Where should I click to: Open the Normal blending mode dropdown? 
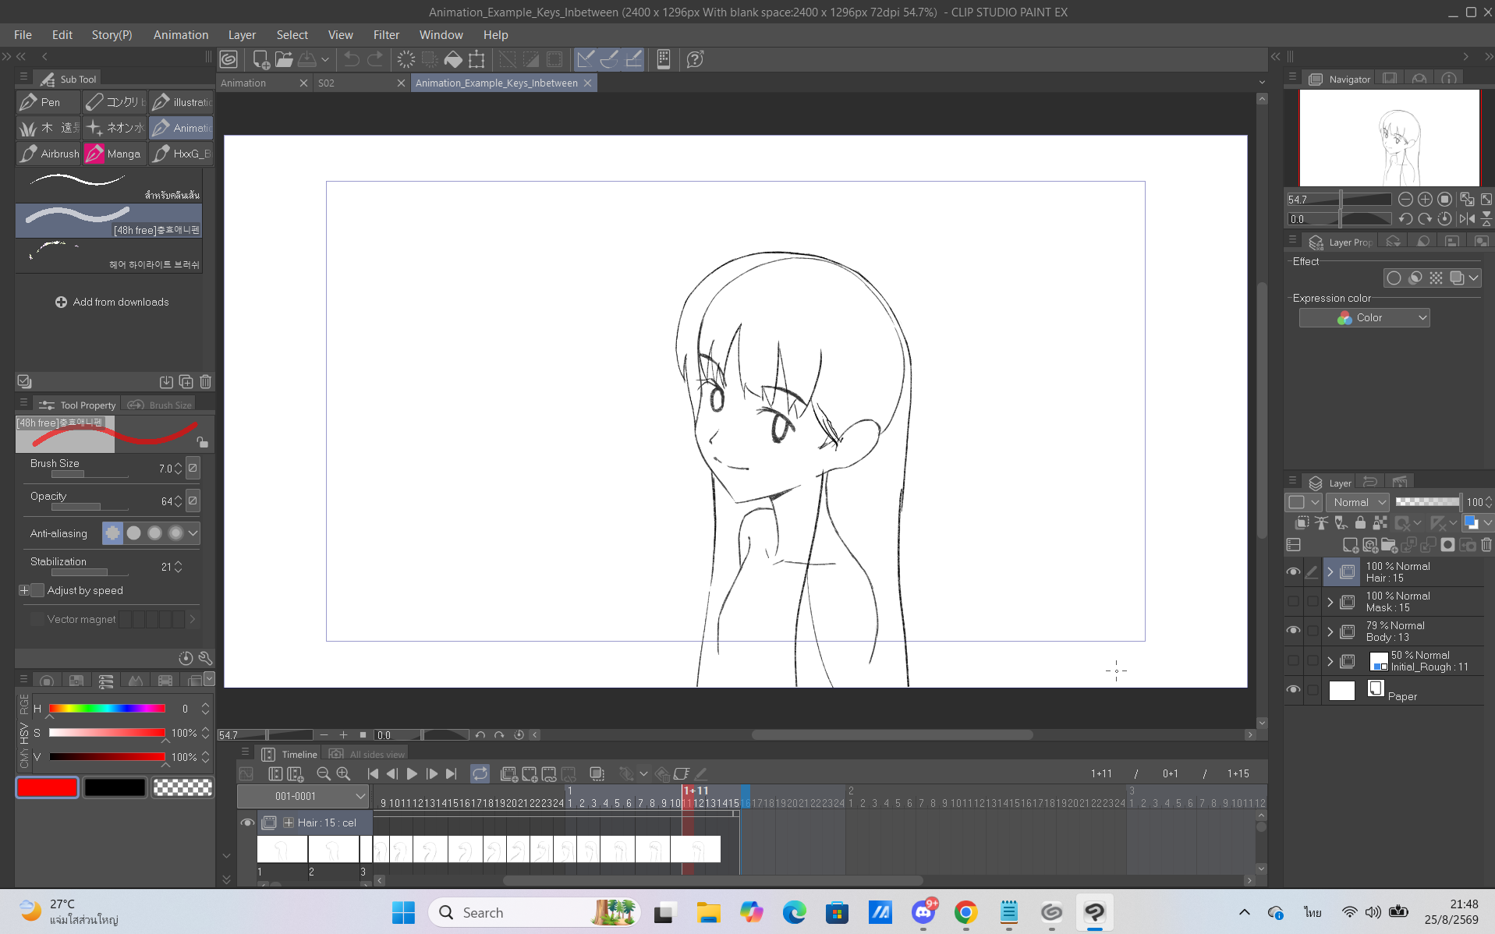tap(1359, 502)
